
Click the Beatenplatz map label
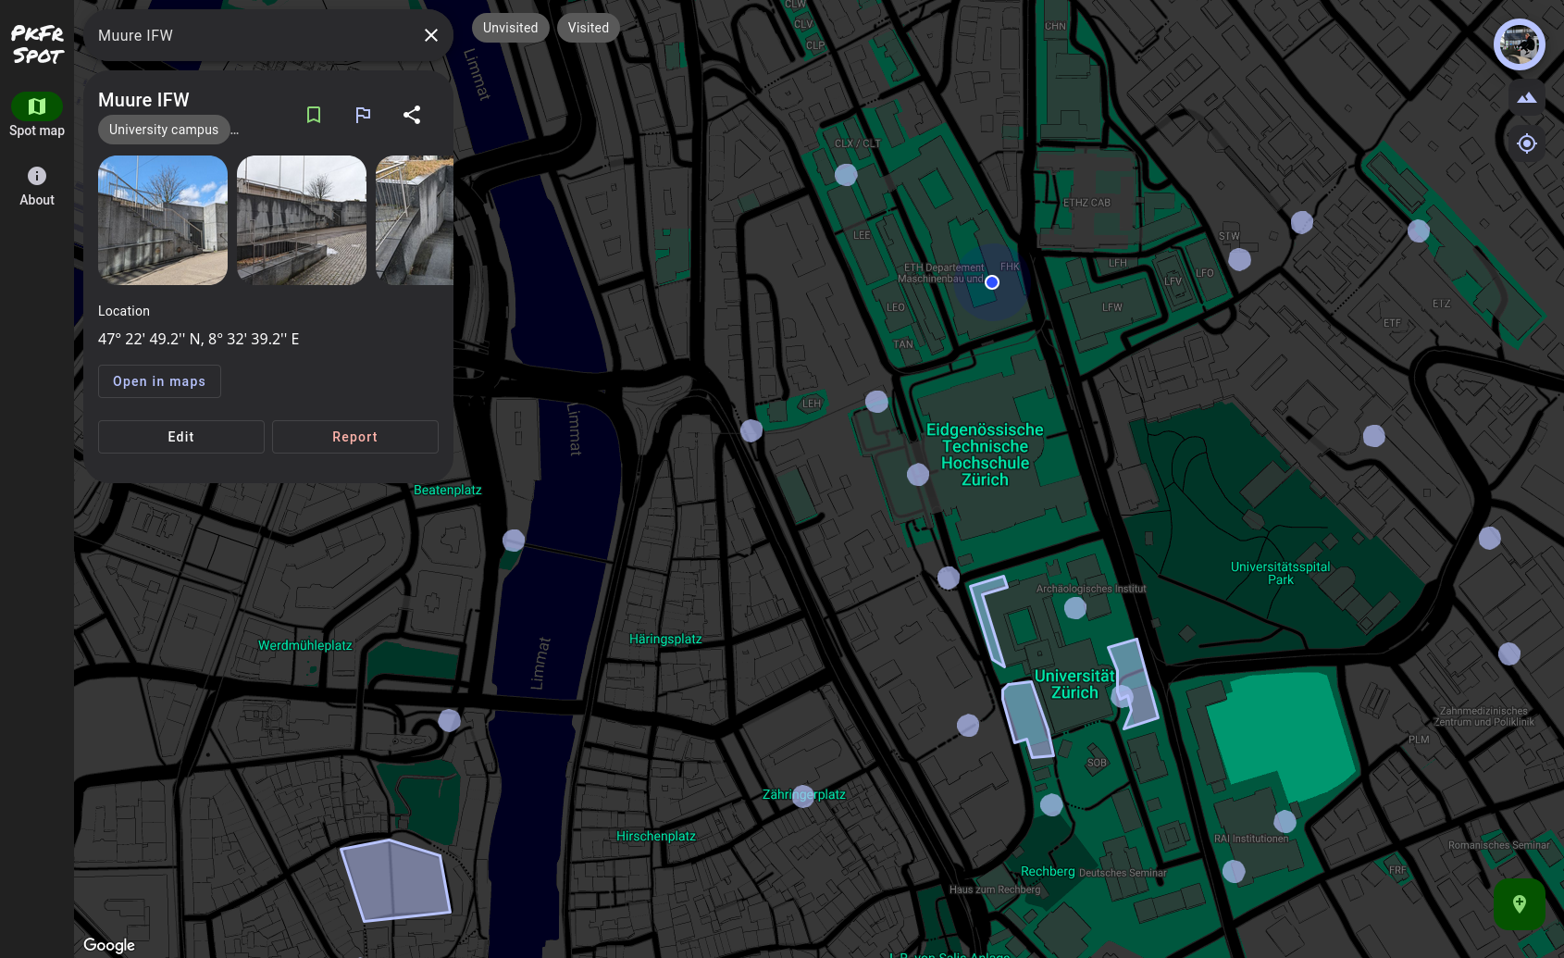click(x=448, y=491)
